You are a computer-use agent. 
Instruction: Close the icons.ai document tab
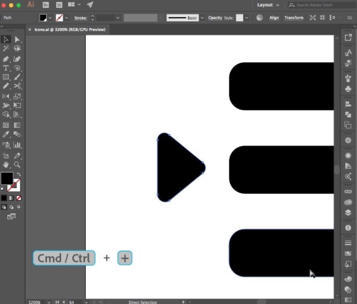(30, 30)
